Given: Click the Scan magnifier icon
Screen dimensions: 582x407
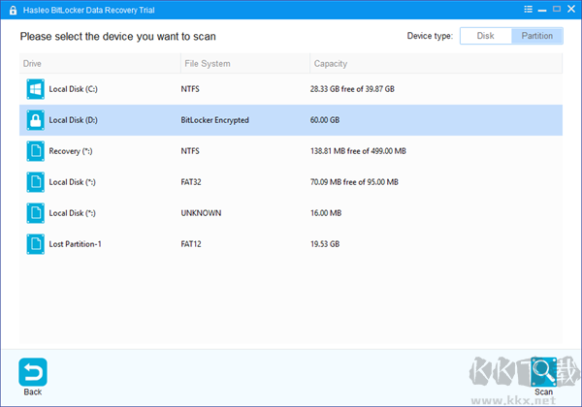Looking at the screenshot, I should pyautogui.click(x=543, y=372).
